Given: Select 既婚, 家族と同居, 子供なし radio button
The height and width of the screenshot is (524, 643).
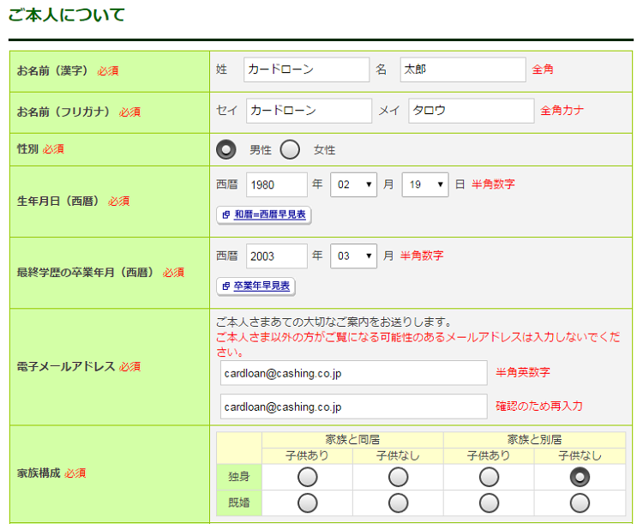Looking at the screenshot, I should click(x=398, y=503).
